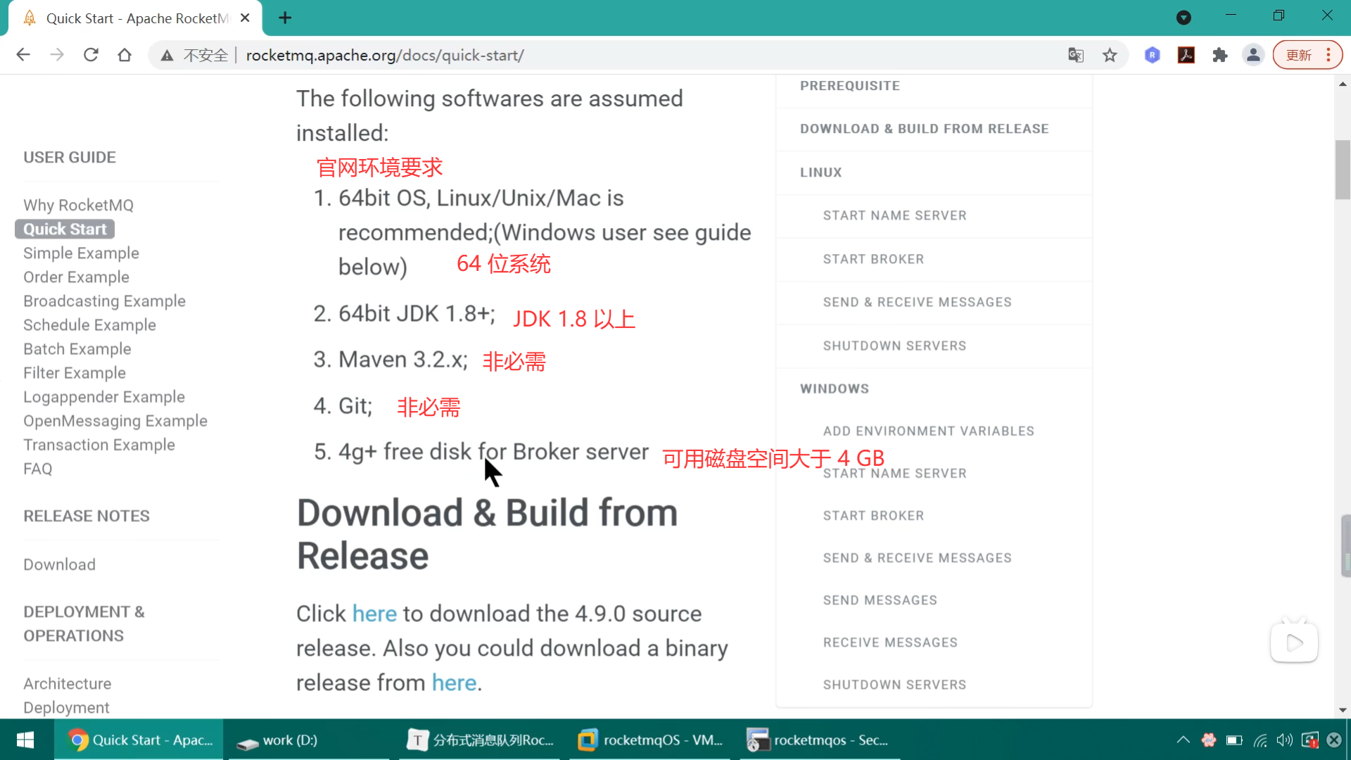1351x760 pixels.
Task: Click the Adobe Acrobat extension icon
Action: click(x=1186, y=55)
